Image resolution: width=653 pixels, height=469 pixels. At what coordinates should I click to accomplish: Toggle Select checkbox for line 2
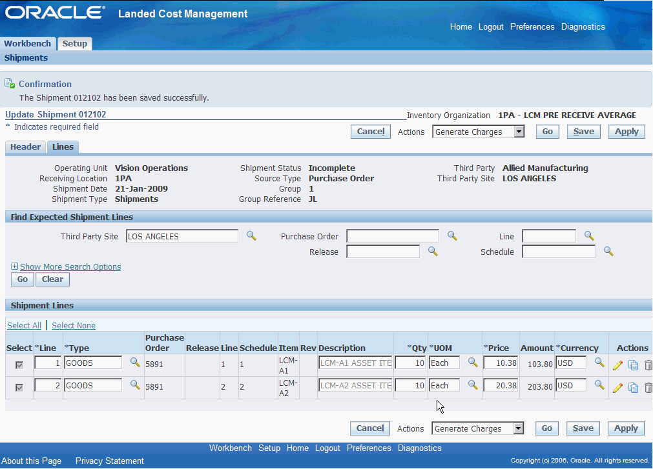coord(19,387)
